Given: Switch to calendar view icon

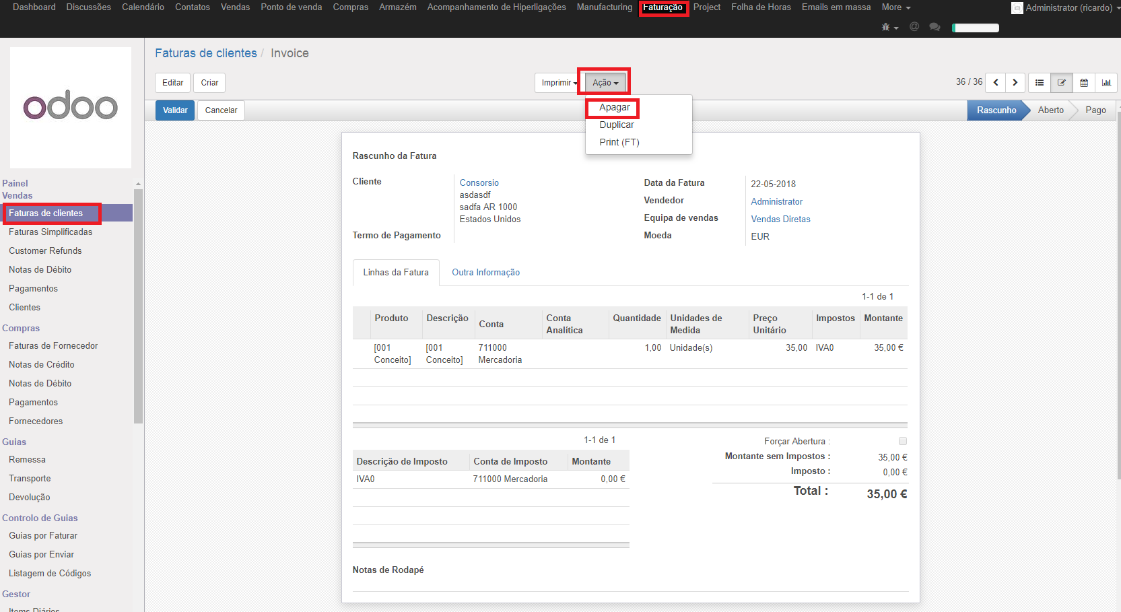Looking at the screenshot, I should 1084,83.
